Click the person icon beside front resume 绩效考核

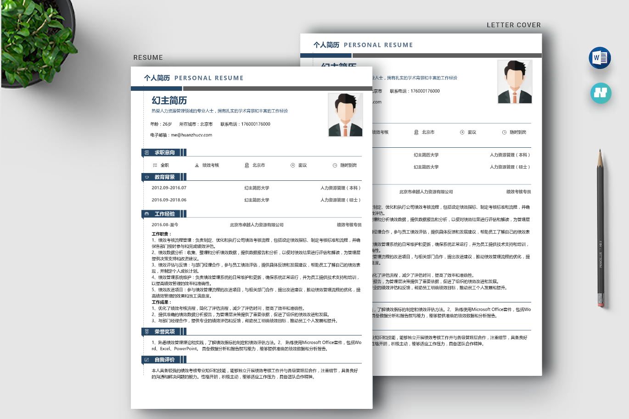point(197,165)
